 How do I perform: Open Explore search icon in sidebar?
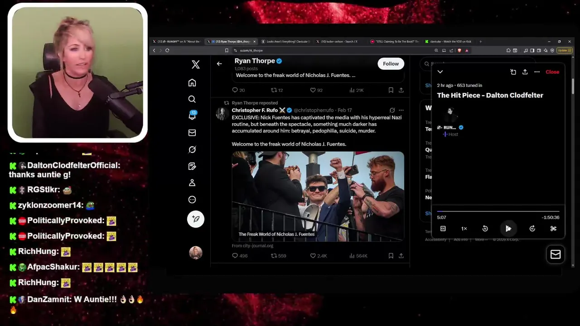192,99
